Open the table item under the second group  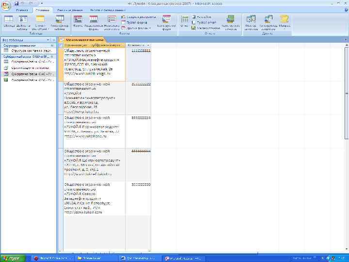[28, 62]
